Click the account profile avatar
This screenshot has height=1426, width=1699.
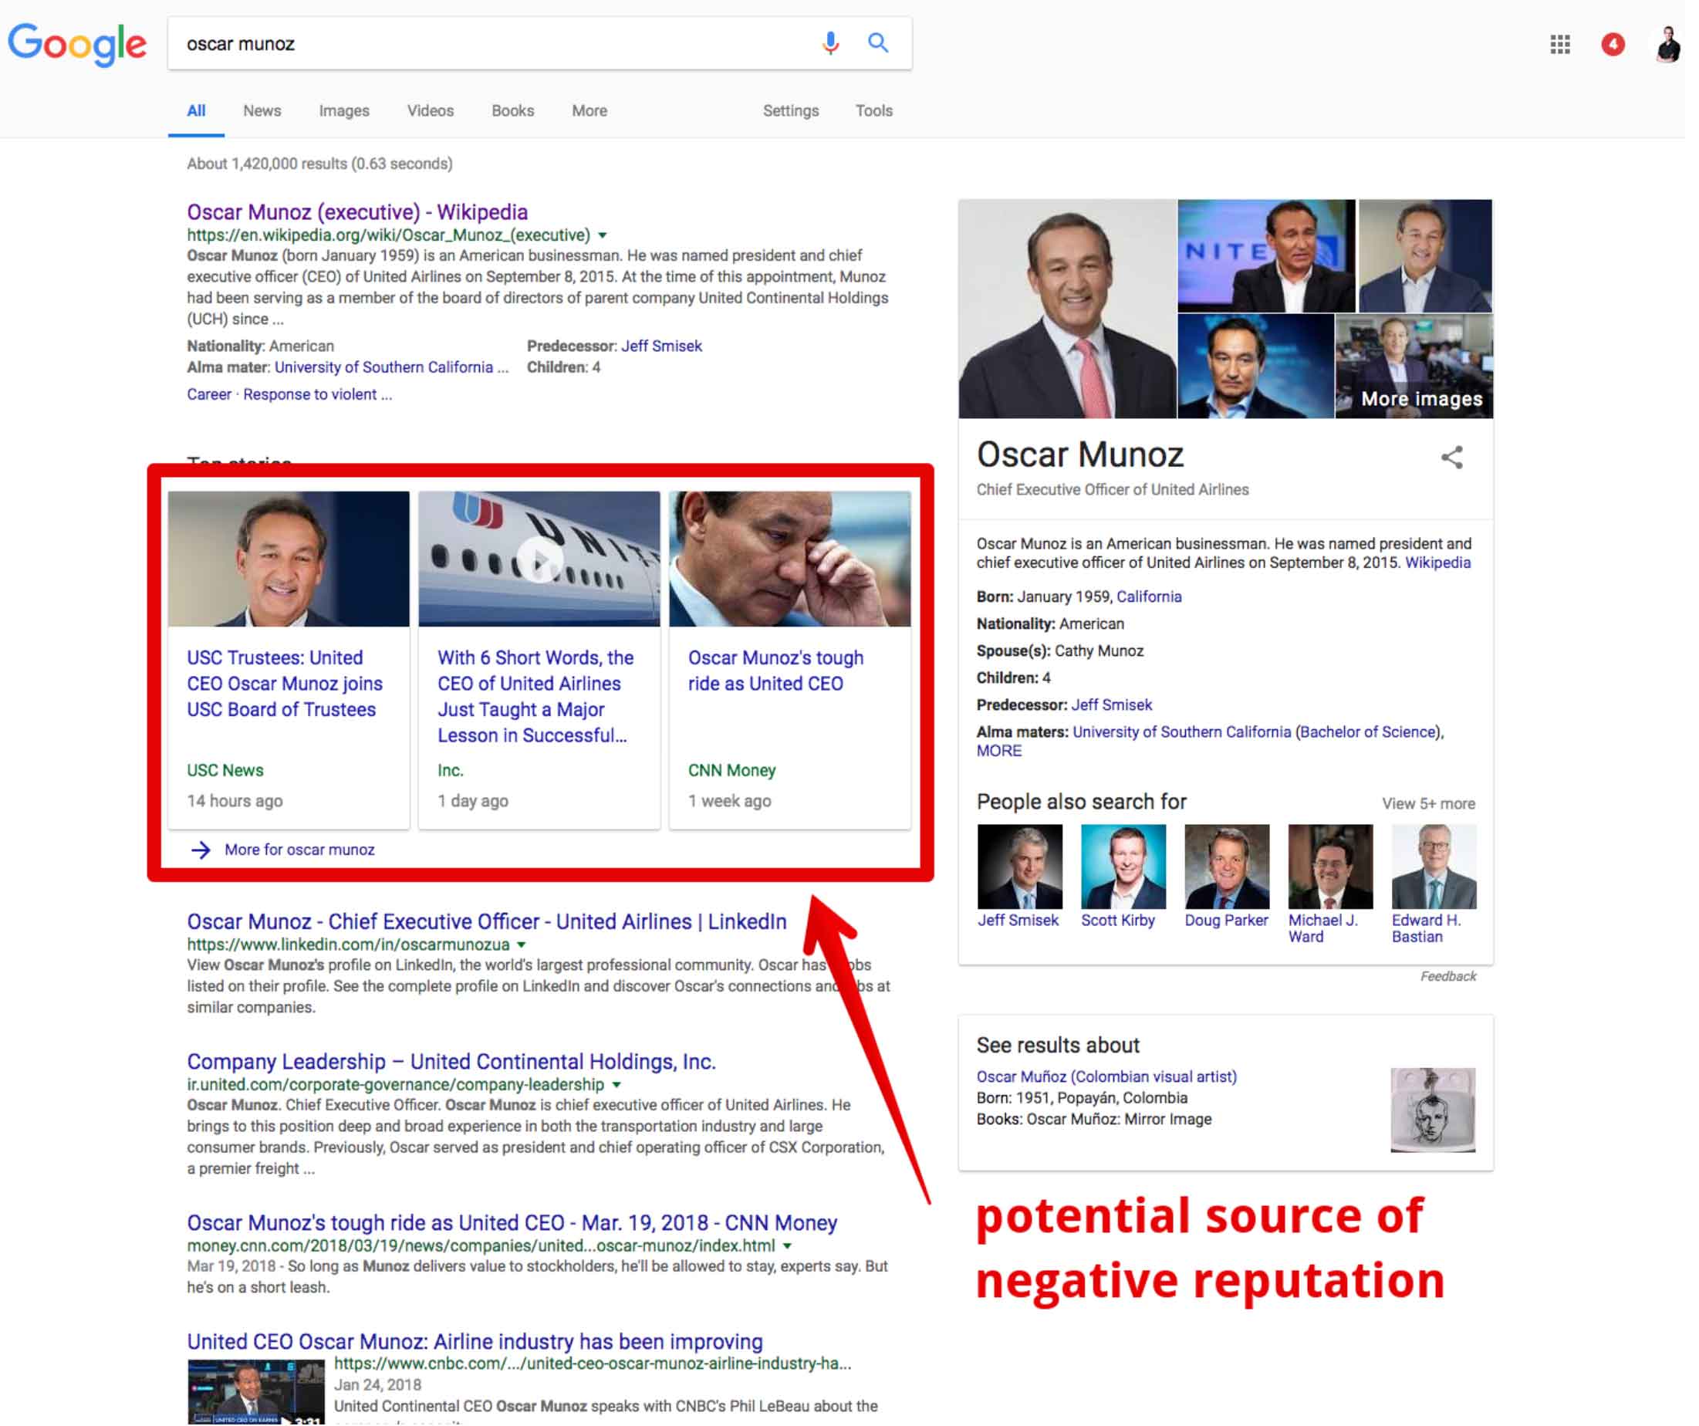click(x=1668, y=45)
